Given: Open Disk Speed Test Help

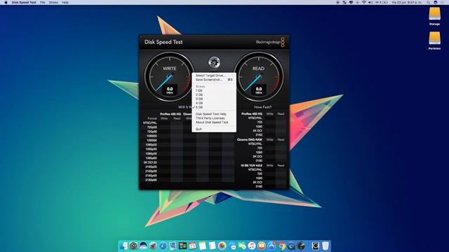Looking at the screenshot, I should coord(214,114).
